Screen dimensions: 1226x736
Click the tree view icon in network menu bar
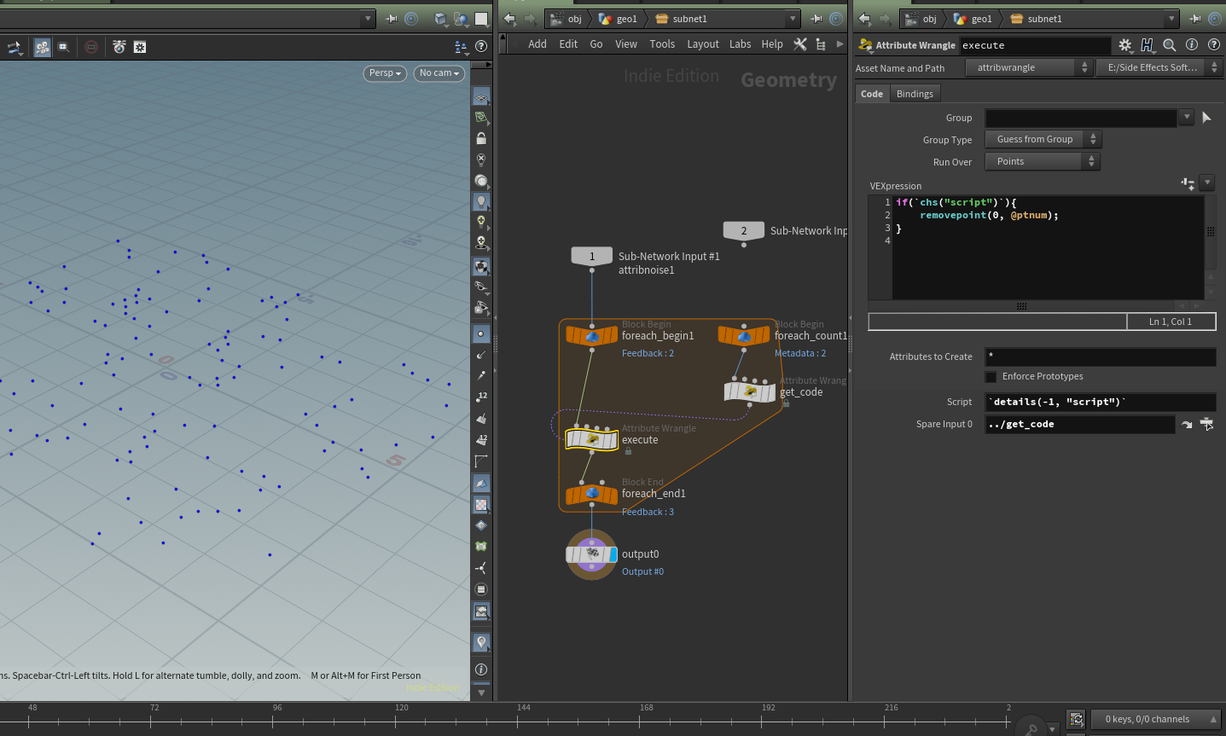[x=821, y=44]
